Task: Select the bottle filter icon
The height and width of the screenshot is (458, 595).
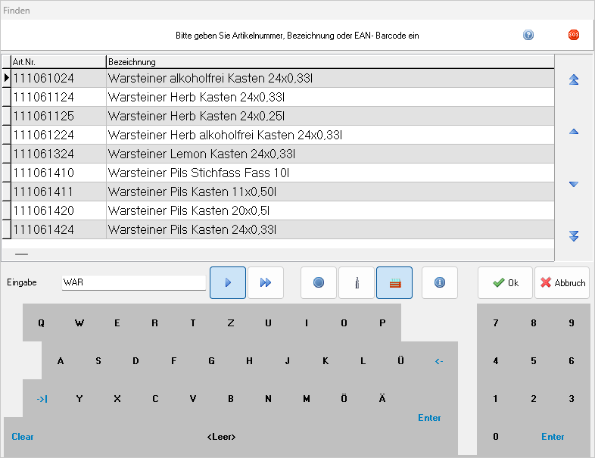Action: click(357, 282)
